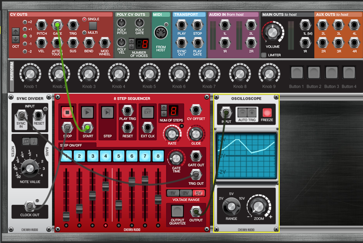
Task: Select the dotted note mode button
Action: pos(34,141)
